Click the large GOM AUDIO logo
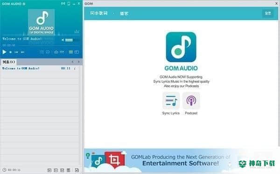The height and width of the screenshot is (174, 280). [181, 47]
